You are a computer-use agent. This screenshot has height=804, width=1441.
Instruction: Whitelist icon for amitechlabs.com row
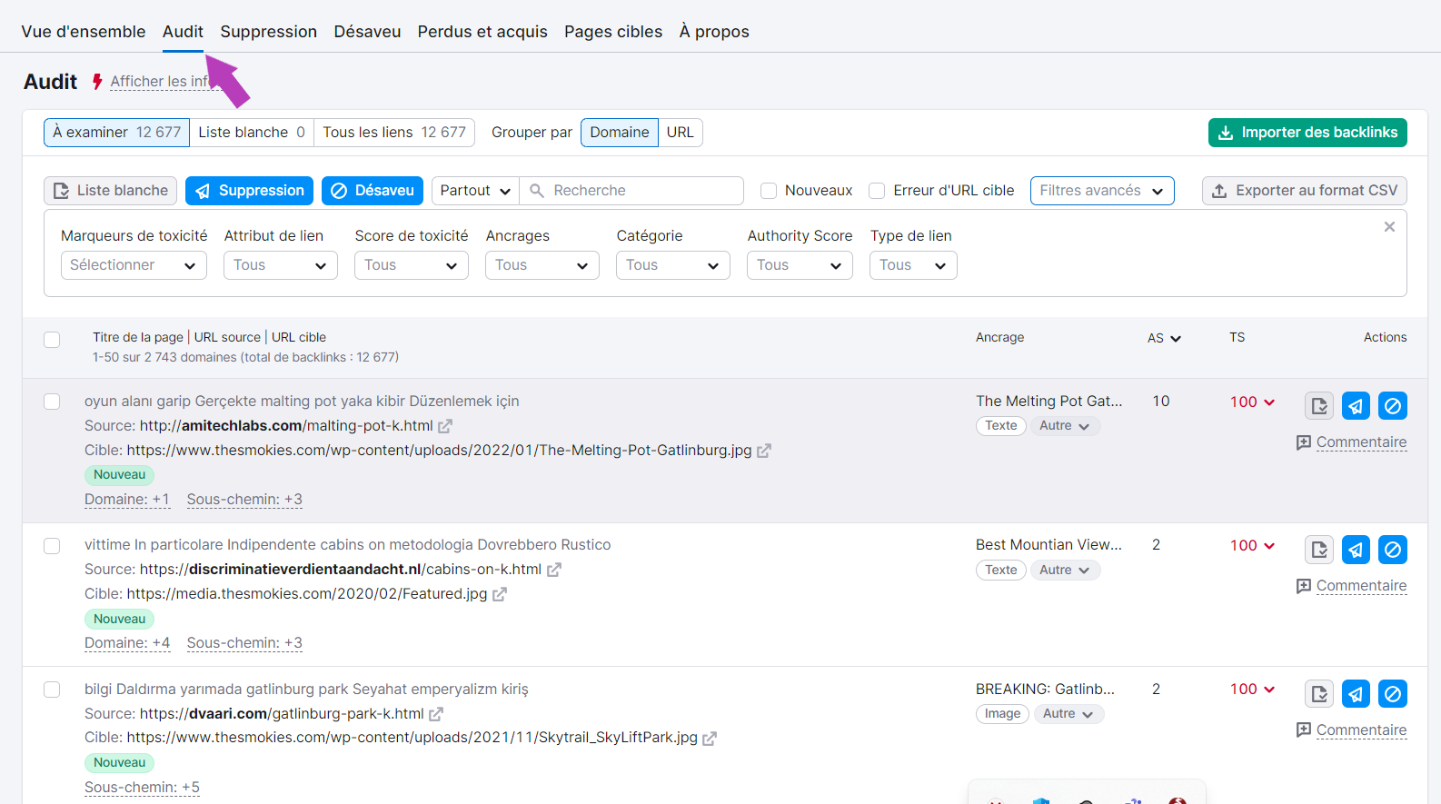click(x=1319, y=406)
